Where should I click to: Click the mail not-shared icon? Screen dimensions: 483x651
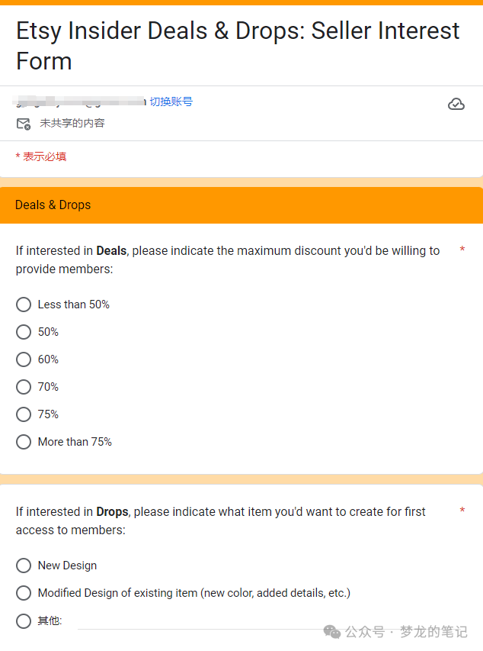point(24,124)
